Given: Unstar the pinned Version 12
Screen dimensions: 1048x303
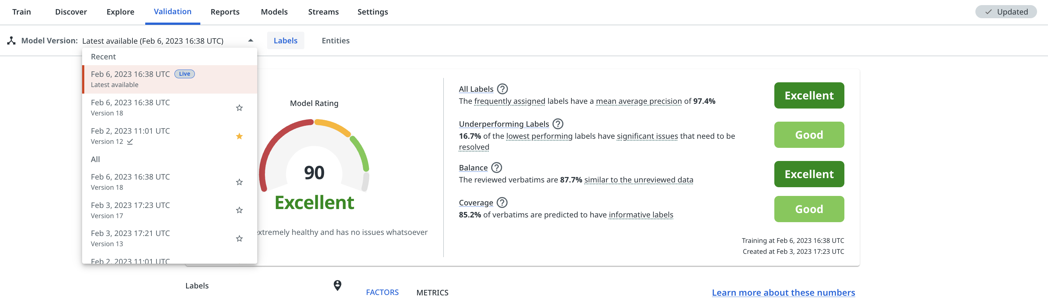Looking at the screenshot, I should [239, 137].
